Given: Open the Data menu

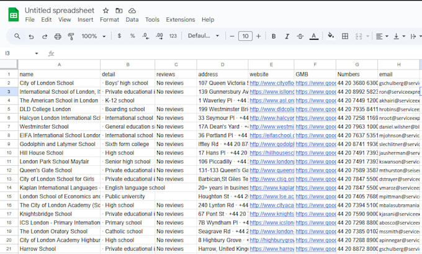Looking at the screenshot, I should 132,20.
